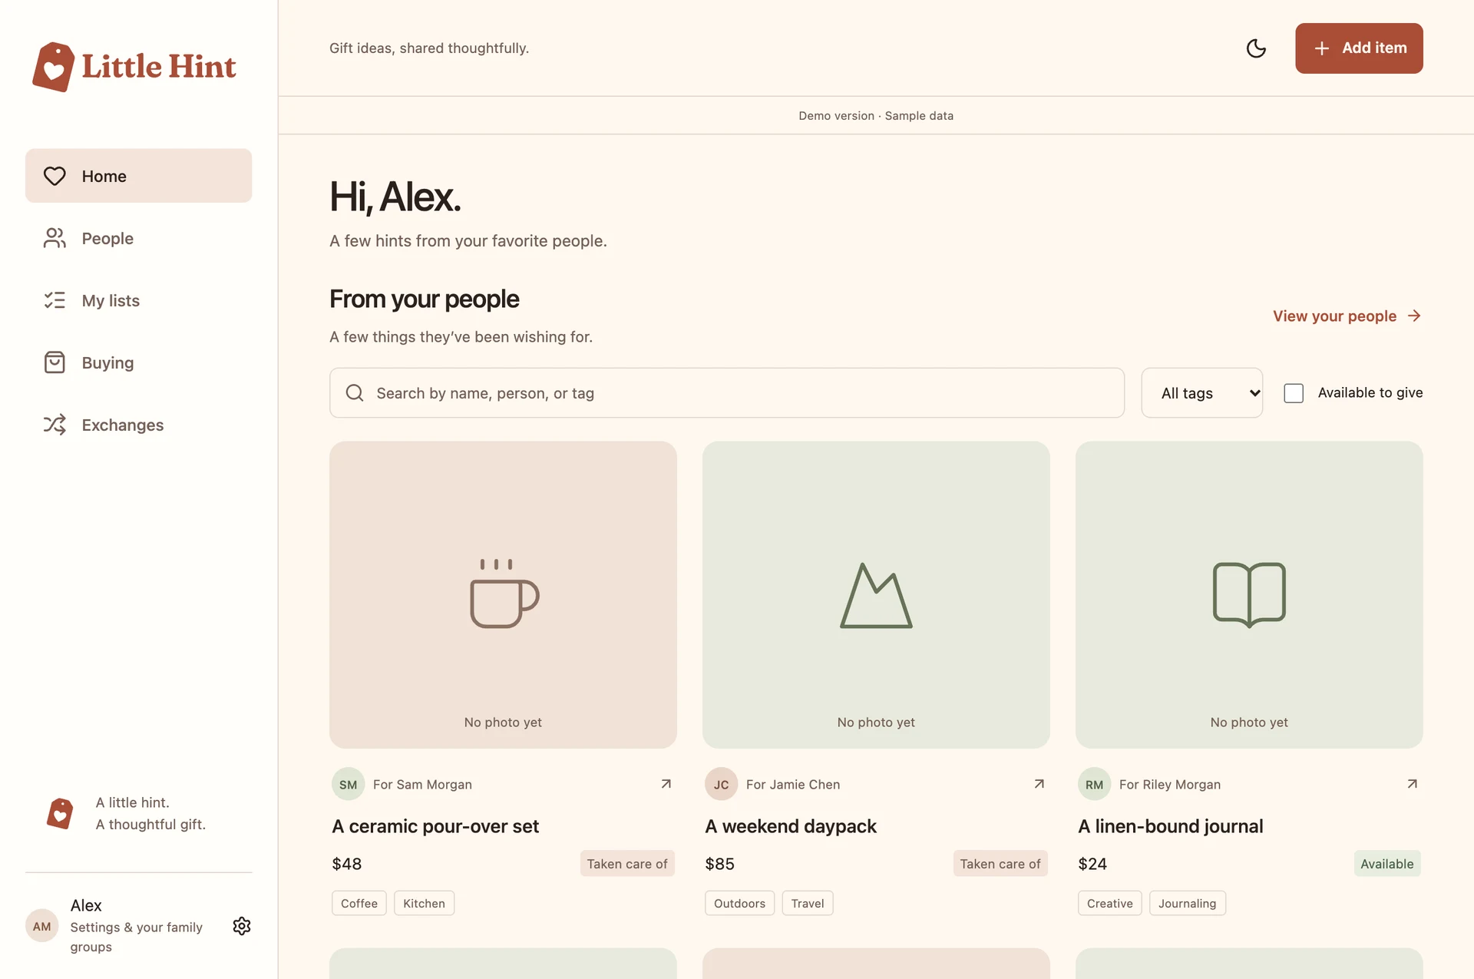The height and width of the screenshot is (979, 1474).
Task: Open the Exchanges page
Action: [138, 425]
